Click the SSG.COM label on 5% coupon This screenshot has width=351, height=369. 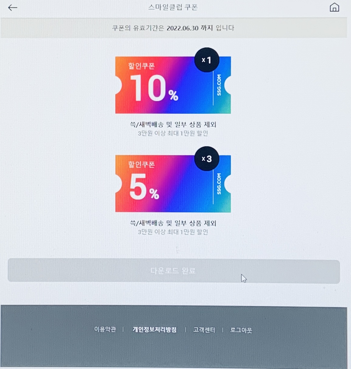pyautogui.click(x=219, y=184)
